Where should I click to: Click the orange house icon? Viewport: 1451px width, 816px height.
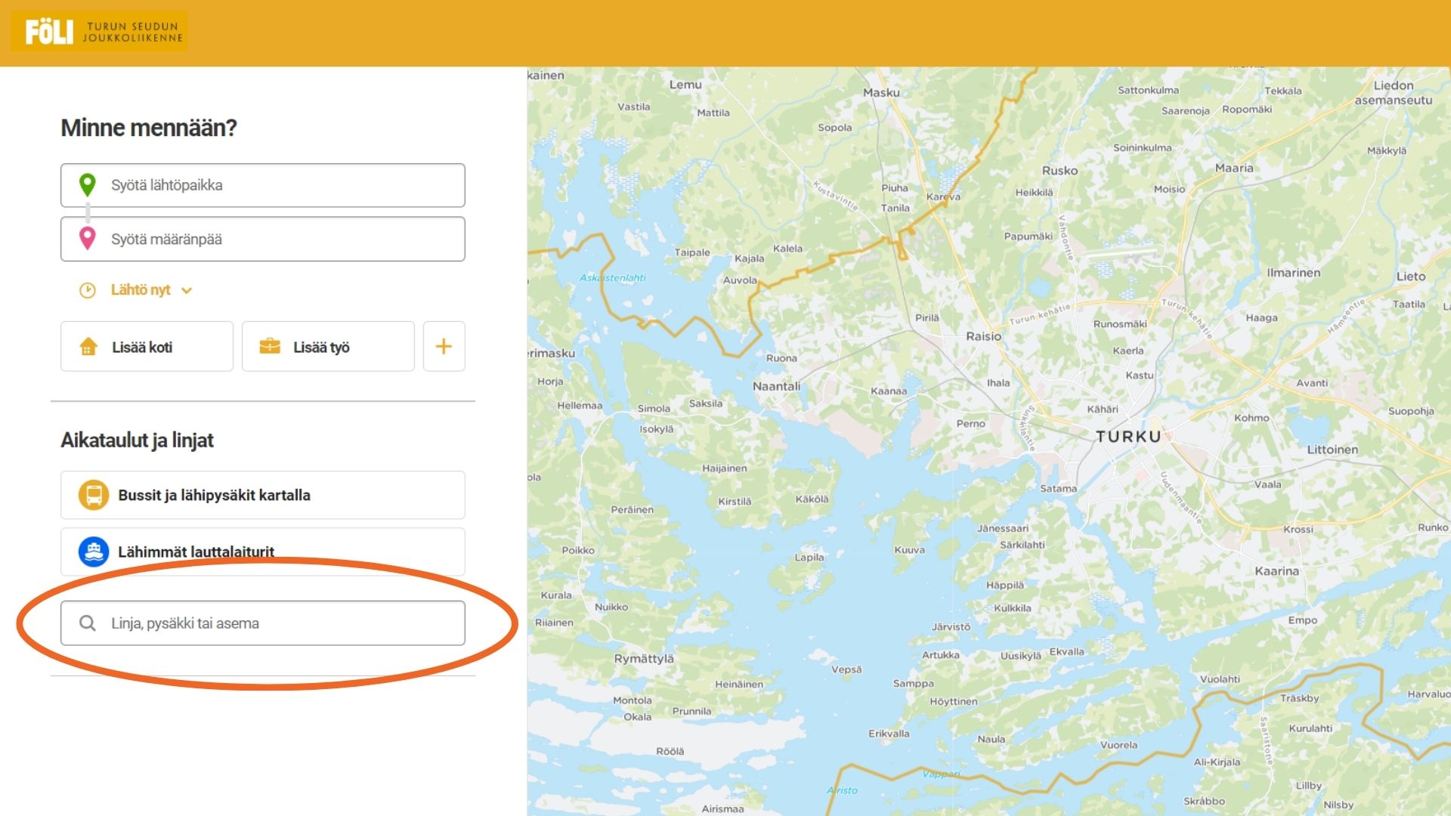pos(88,347)
